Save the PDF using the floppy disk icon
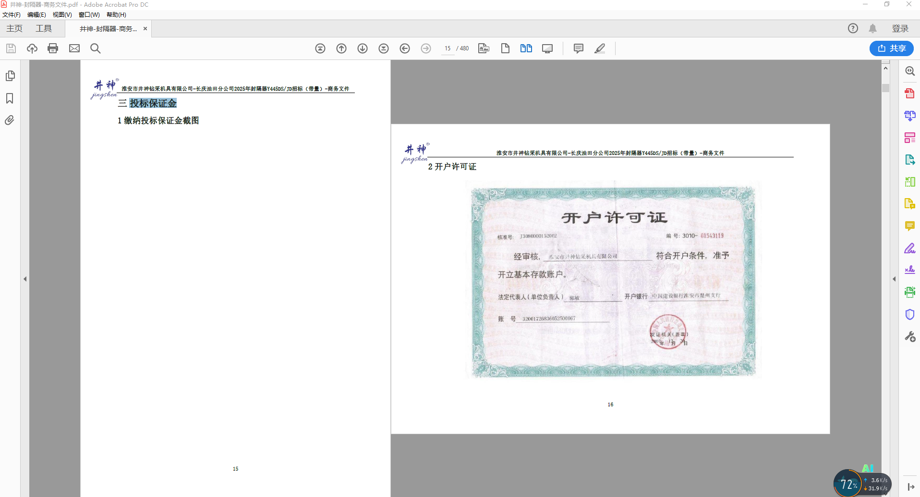This screenshot has width=920, height=497. 11,48
